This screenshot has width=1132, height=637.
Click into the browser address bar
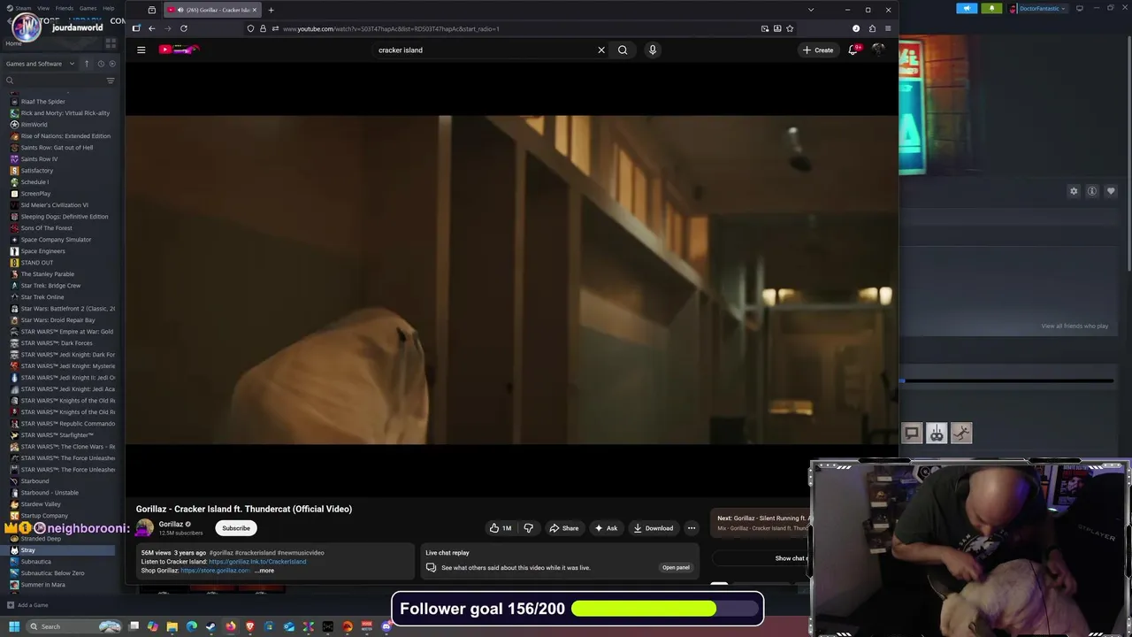click(513, 28)
